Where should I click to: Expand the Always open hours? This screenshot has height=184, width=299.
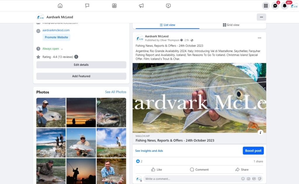[53, 49]
